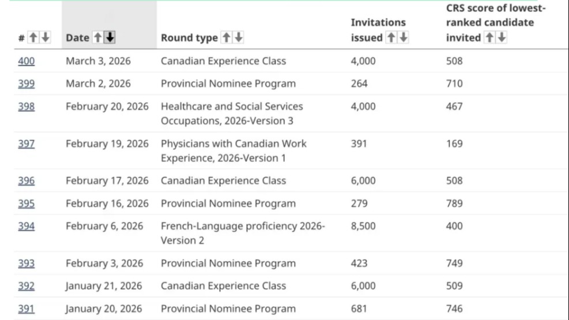Open round 398 link

tap(26, 107)
